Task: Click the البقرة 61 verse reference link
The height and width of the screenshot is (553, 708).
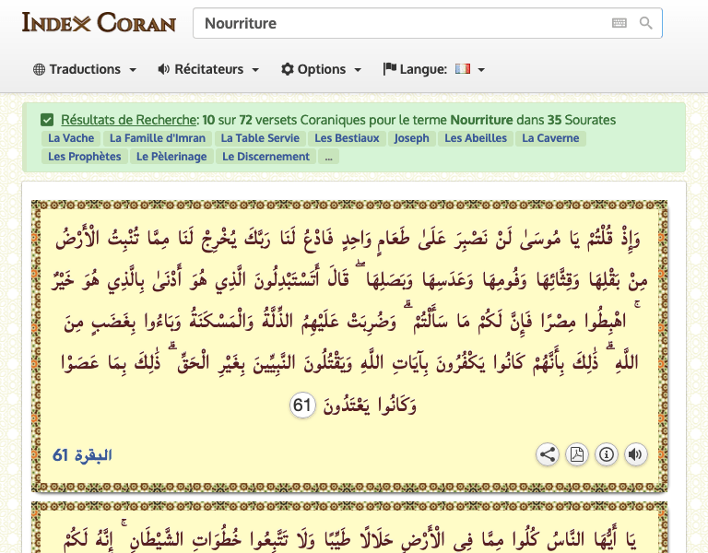Action: pos(82,455)
